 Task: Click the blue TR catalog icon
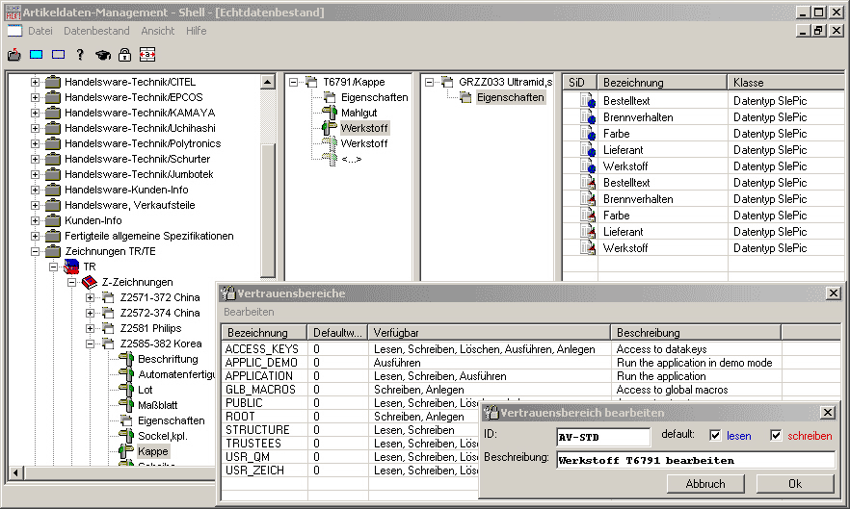tap(71, 267)
